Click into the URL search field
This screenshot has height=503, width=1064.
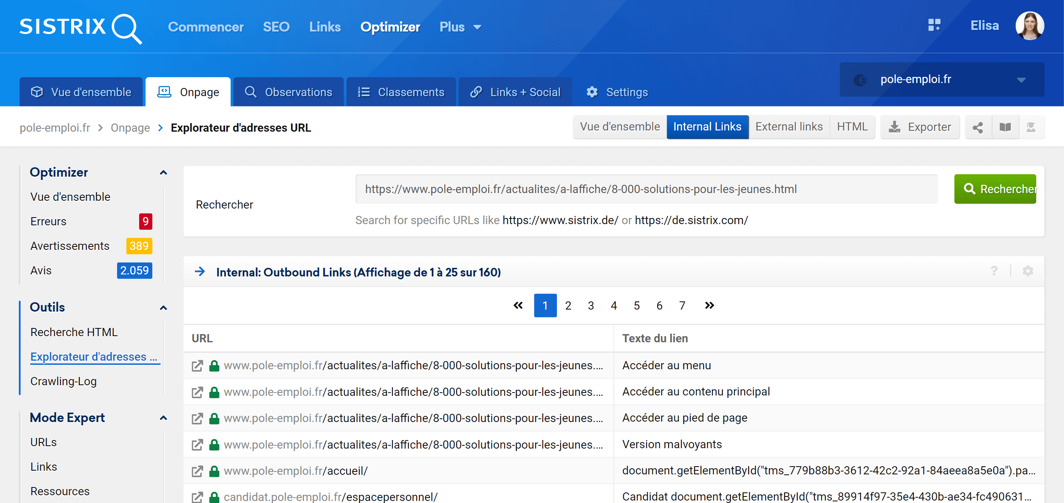(x=647, y=189)
